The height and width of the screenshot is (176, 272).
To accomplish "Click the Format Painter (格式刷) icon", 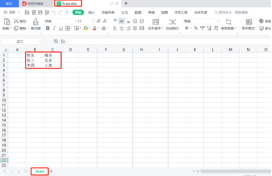I will coord(36,22).
